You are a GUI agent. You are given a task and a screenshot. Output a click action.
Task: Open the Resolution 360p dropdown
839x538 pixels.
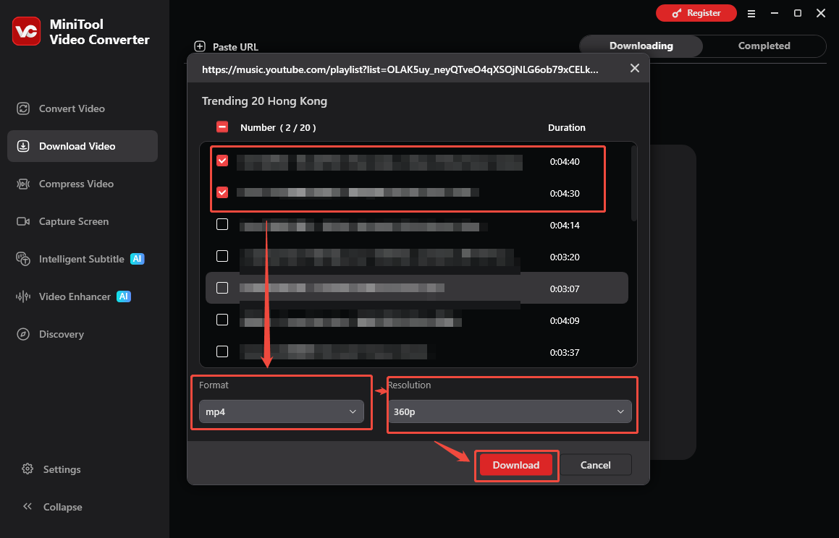(x=510, y=411)
